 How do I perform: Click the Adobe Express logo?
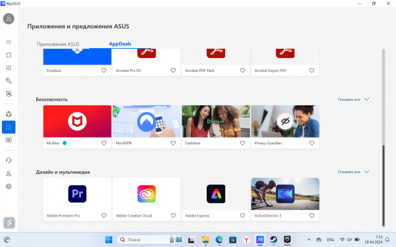[x=216, y=194]
